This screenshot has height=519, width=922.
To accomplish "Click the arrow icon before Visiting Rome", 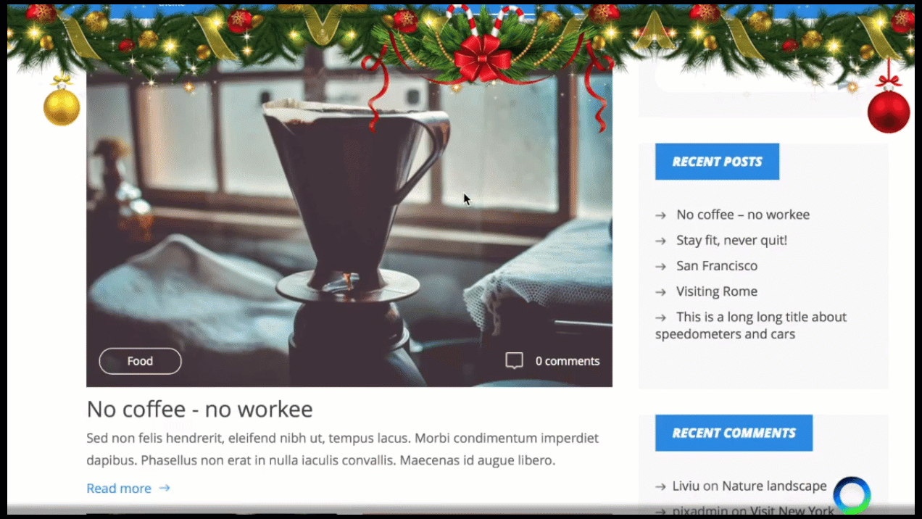I will coord(660,292).
